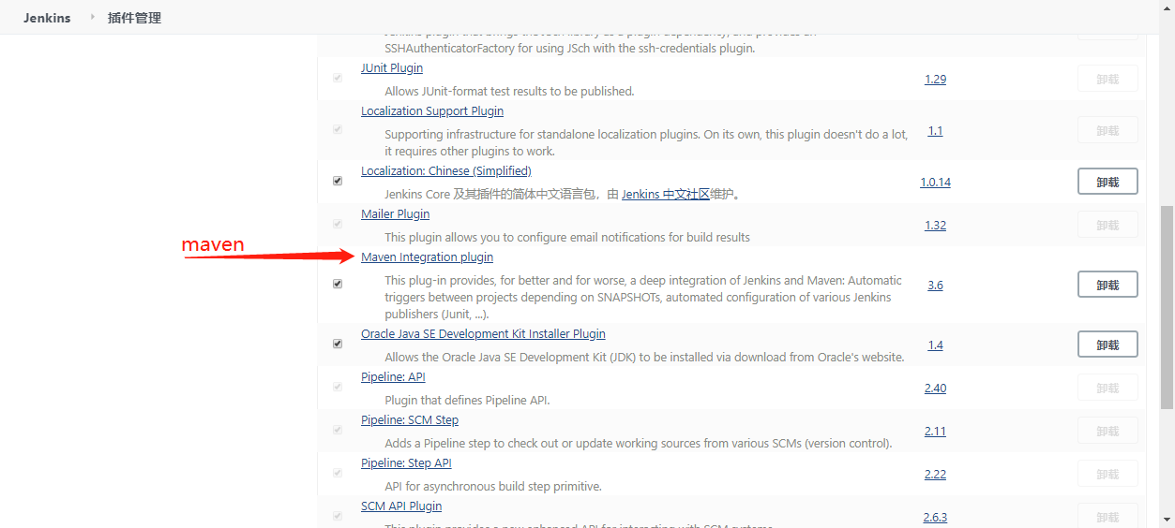Click description "API for asynchronous build step primitive."

click(x=493, y=487)
